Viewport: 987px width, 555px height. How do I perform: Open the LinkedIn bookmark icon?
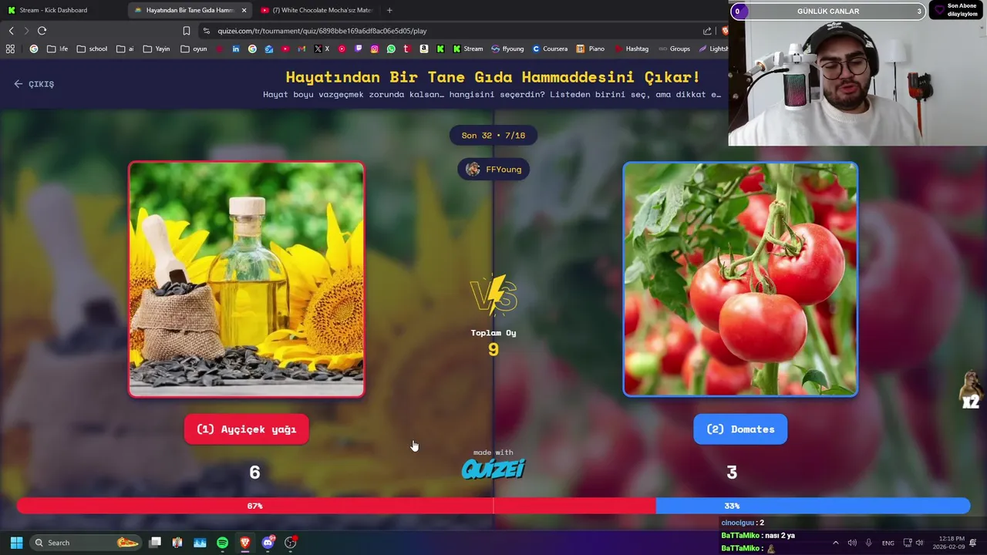(x=236, y=49)
